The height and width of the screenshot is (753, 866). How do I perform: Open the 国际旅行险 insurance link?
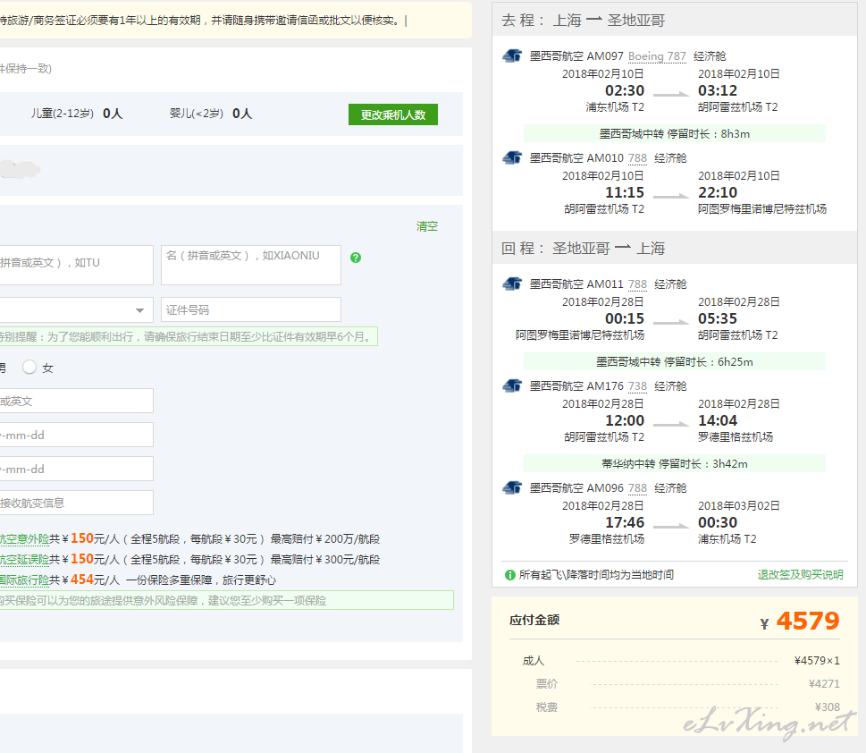point(24,580)
